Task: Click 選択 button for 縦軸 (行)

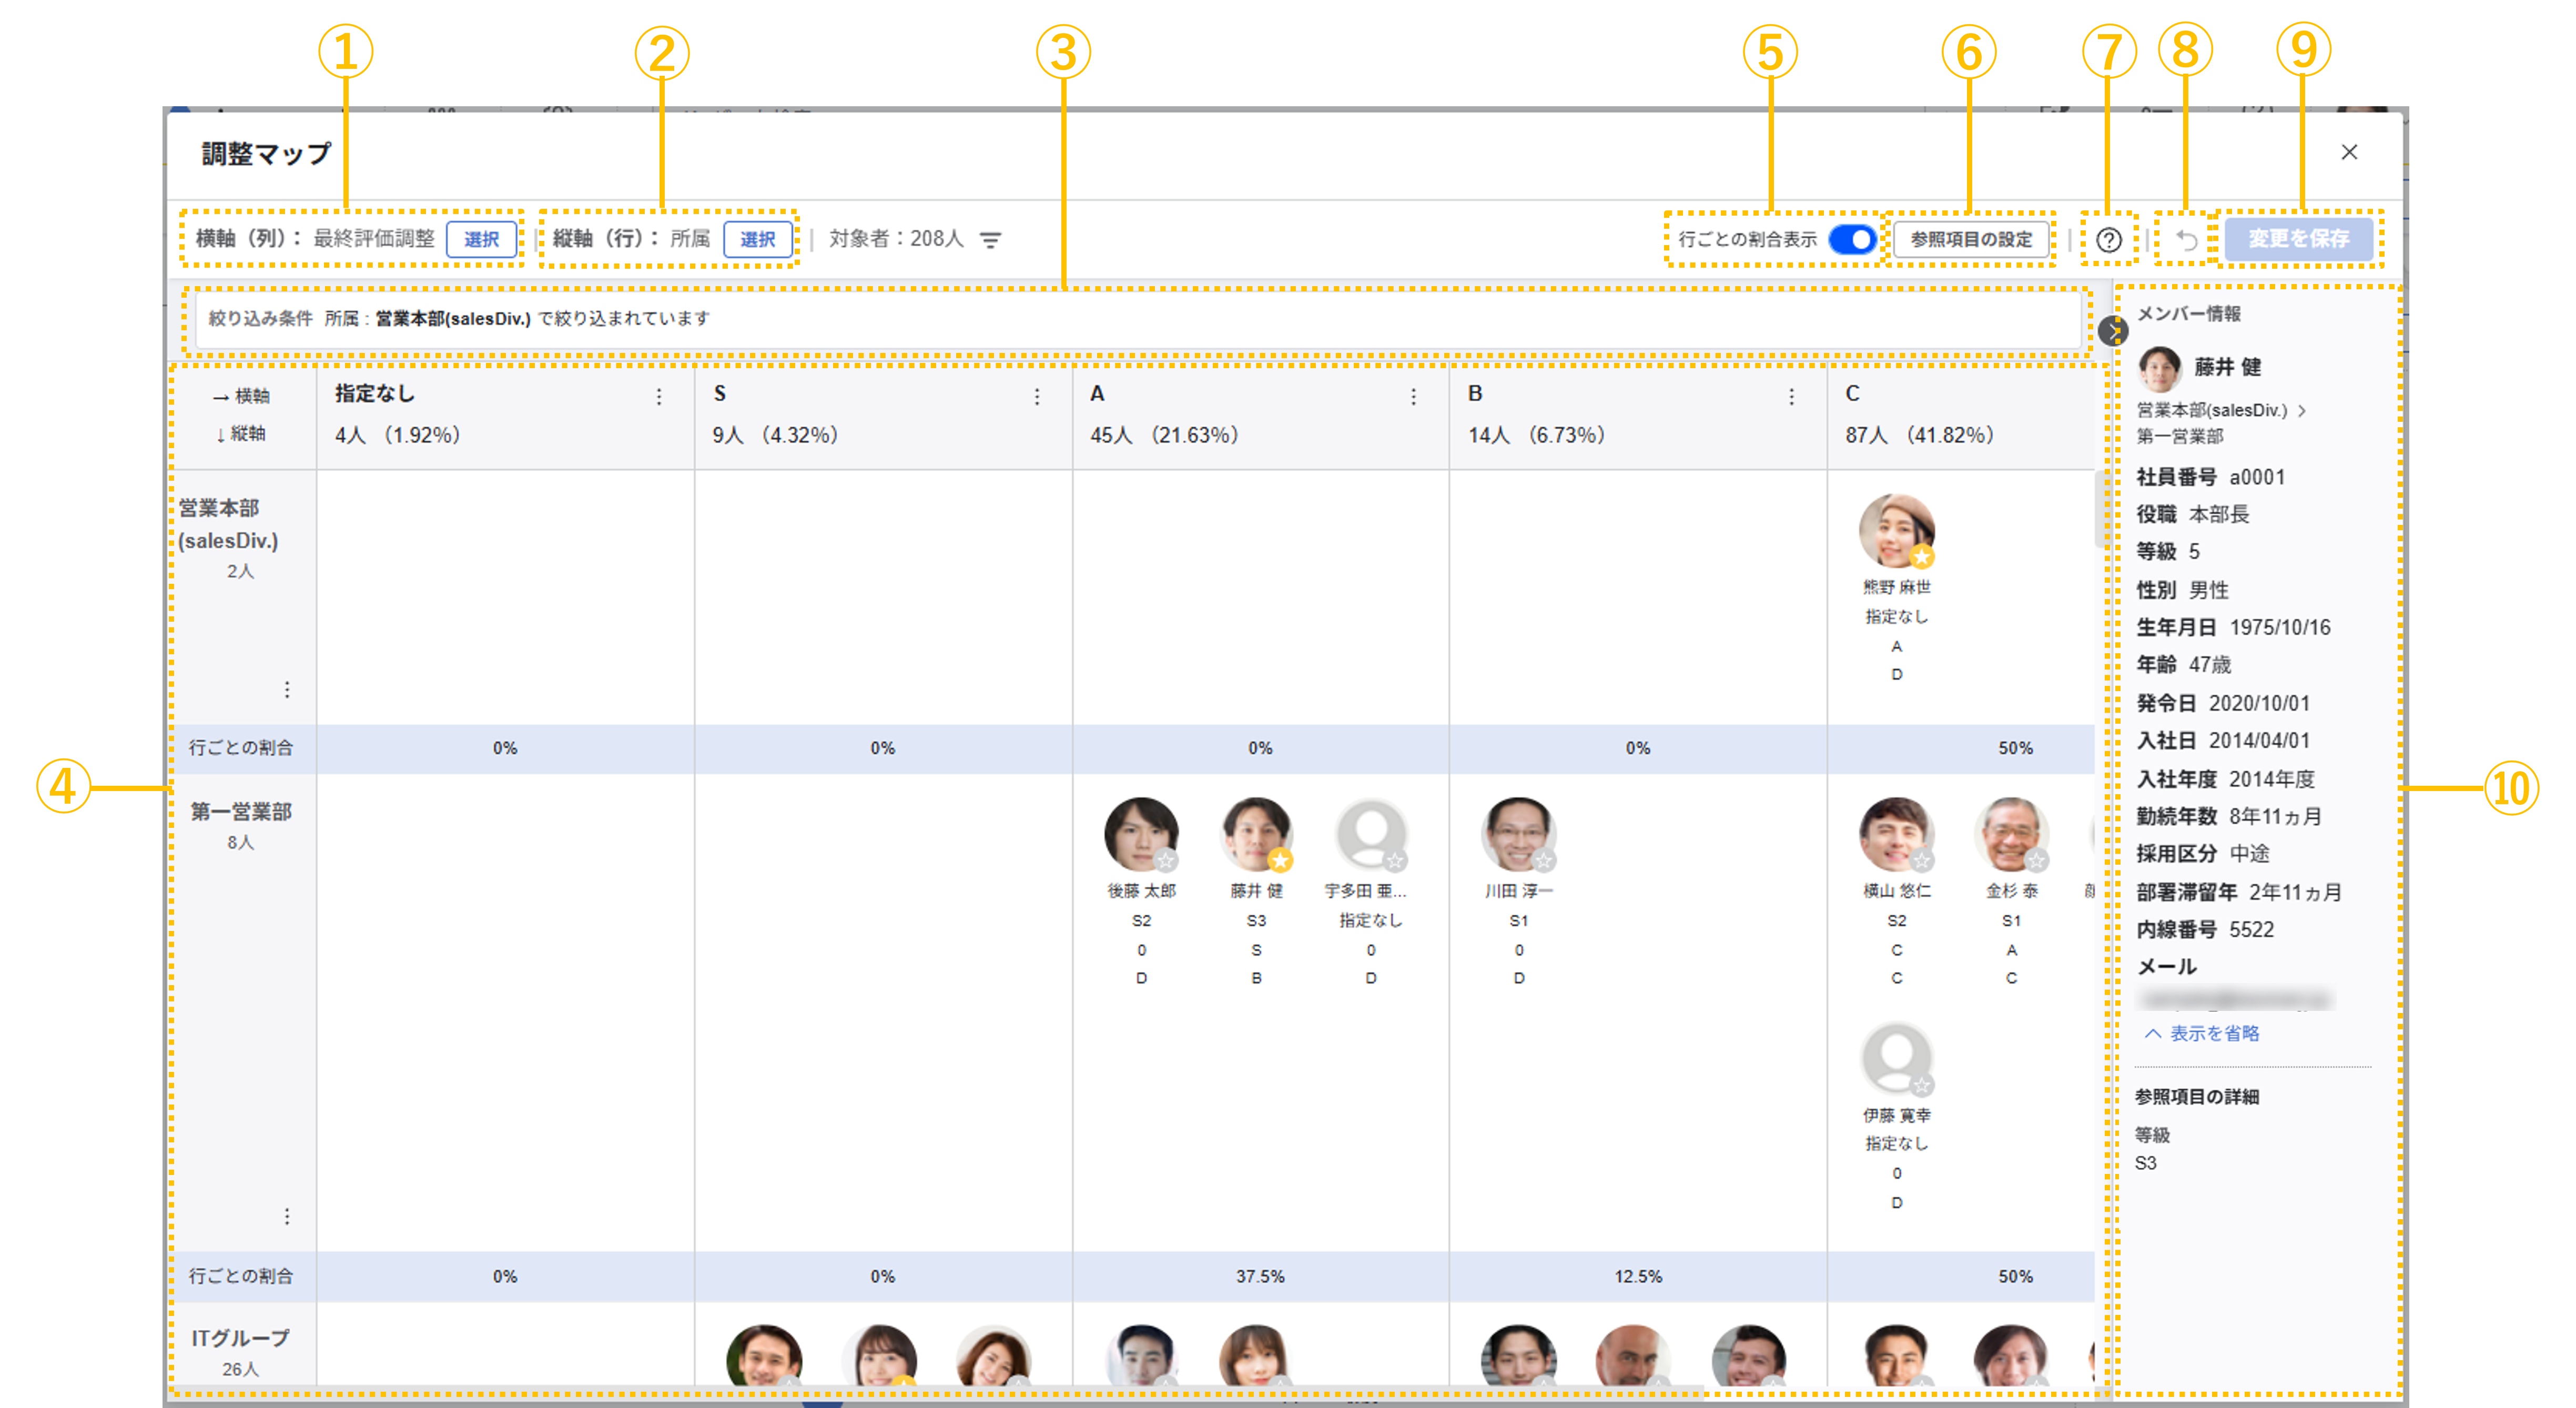Action: coord(757,240)
